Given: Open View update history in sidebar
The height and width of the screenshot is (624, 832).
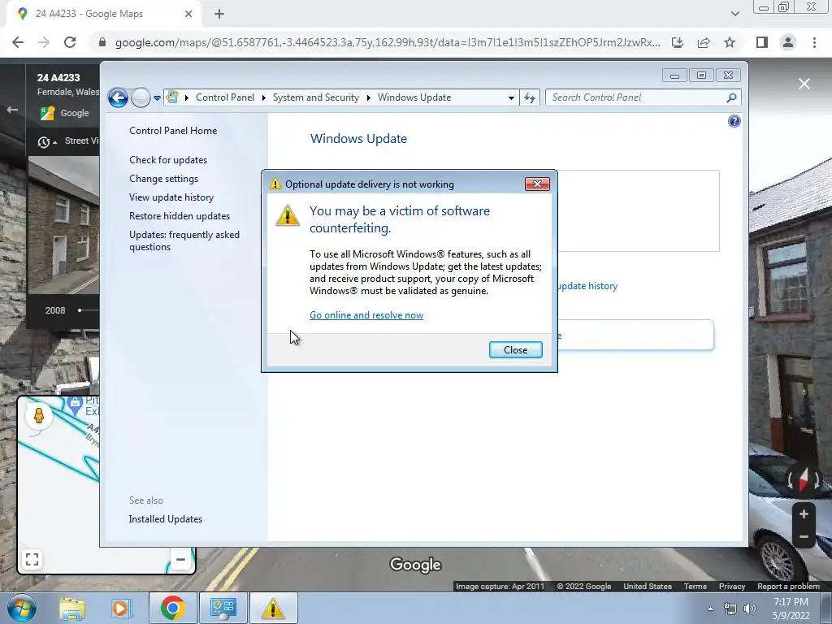Looking at the screenshot, I should (171, 197).
